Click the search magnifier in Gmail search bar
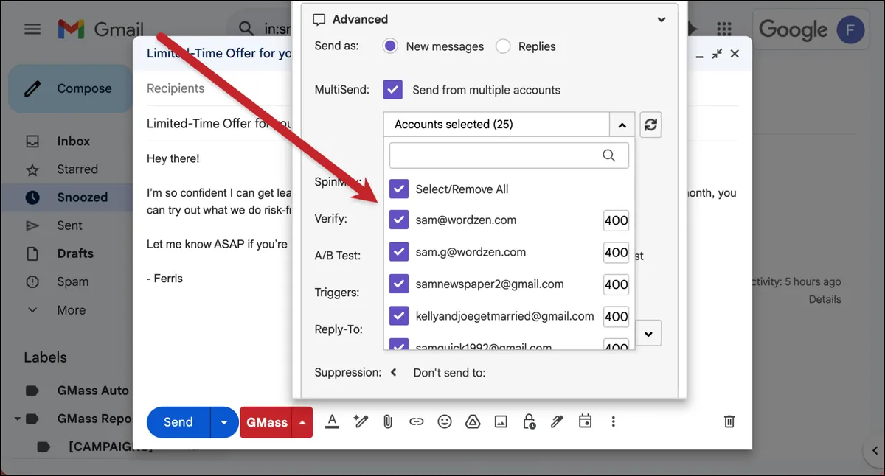 click(246, 29)
